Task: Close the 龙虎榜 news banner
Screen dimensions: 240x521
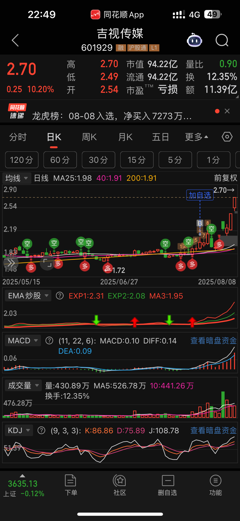Action: click(227, 111)
